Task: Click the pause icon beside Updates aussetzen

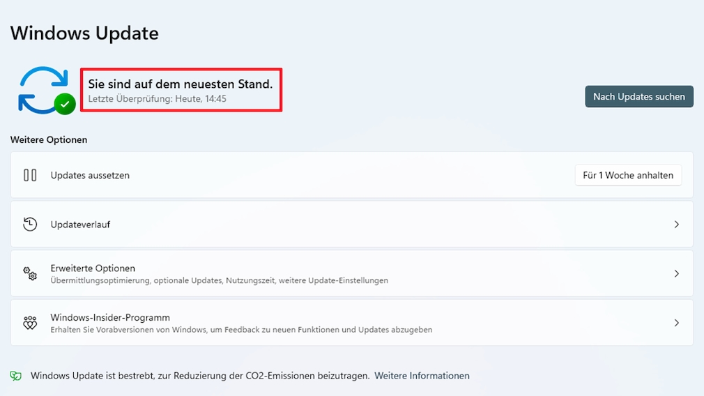Action: [30, 175]
